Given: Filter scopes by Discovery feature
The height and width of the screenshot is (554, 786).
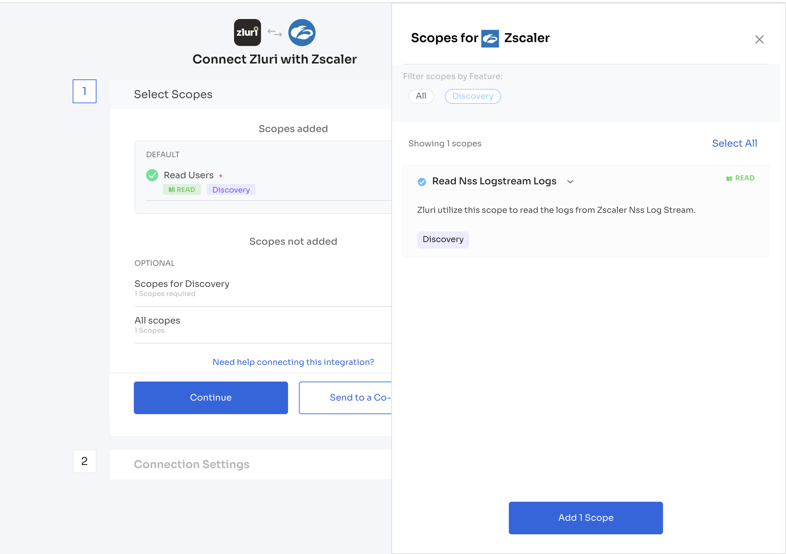Looking at the screenshot, I should coord(472,96).
